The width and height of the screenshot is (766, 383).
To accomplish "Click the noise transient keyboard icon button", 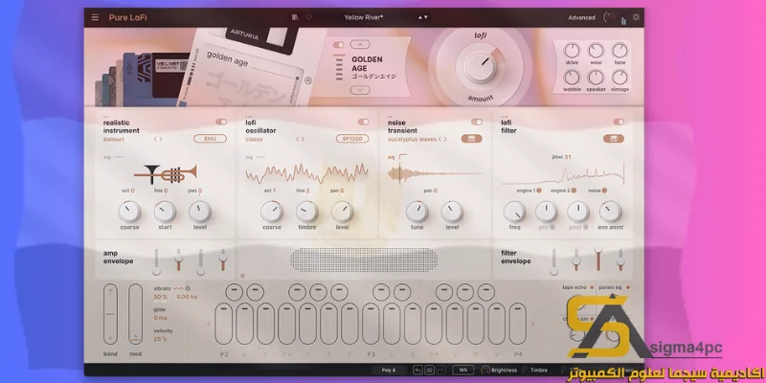I will (471, 139).
